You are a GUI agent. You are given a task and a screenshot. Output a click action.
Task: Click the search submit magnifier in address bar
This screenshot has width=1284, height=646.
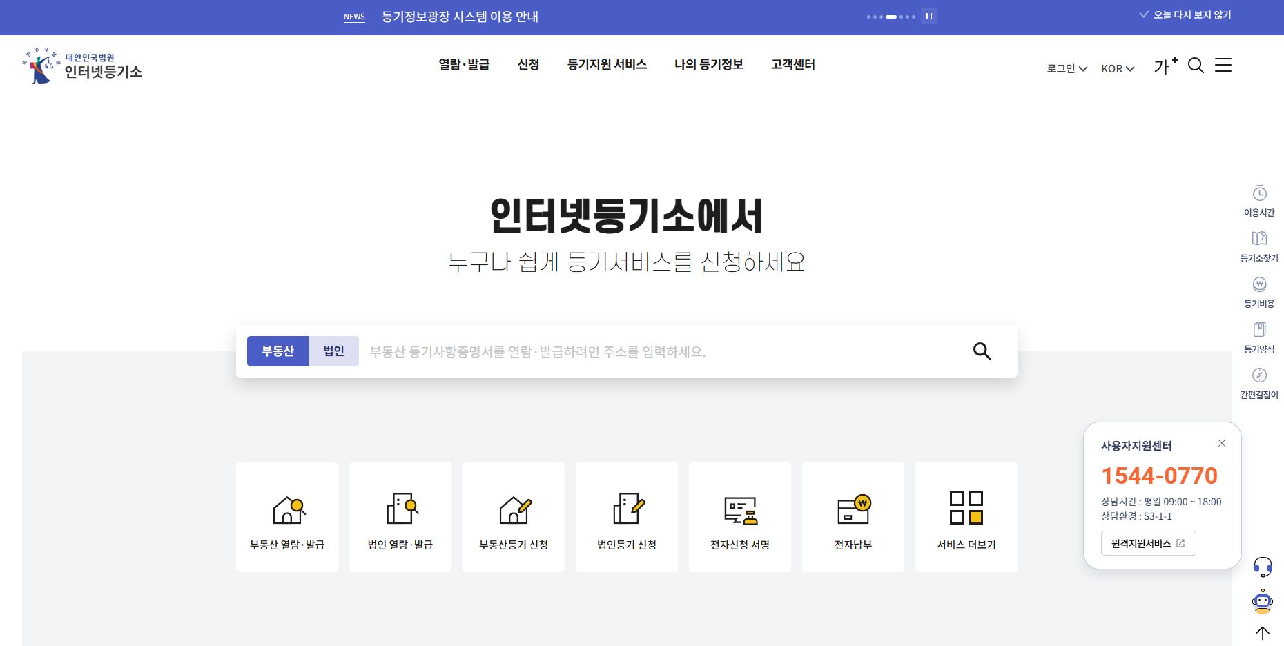982,351
